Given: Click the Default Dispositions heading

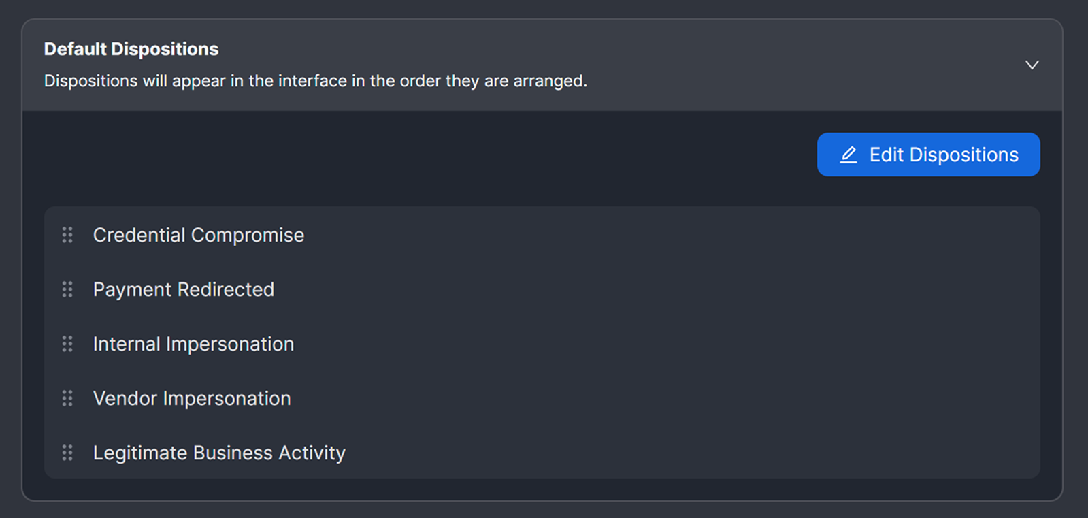Looking at the screenshot, I should tap(131, 48).
